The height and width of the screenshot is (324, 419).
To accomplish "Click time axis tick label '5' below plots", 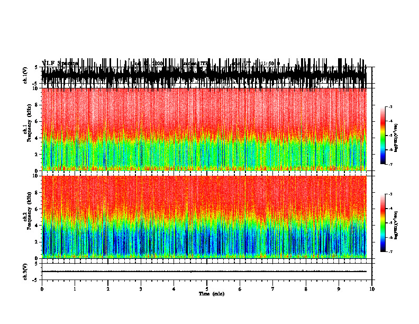I will pos(207,289).
